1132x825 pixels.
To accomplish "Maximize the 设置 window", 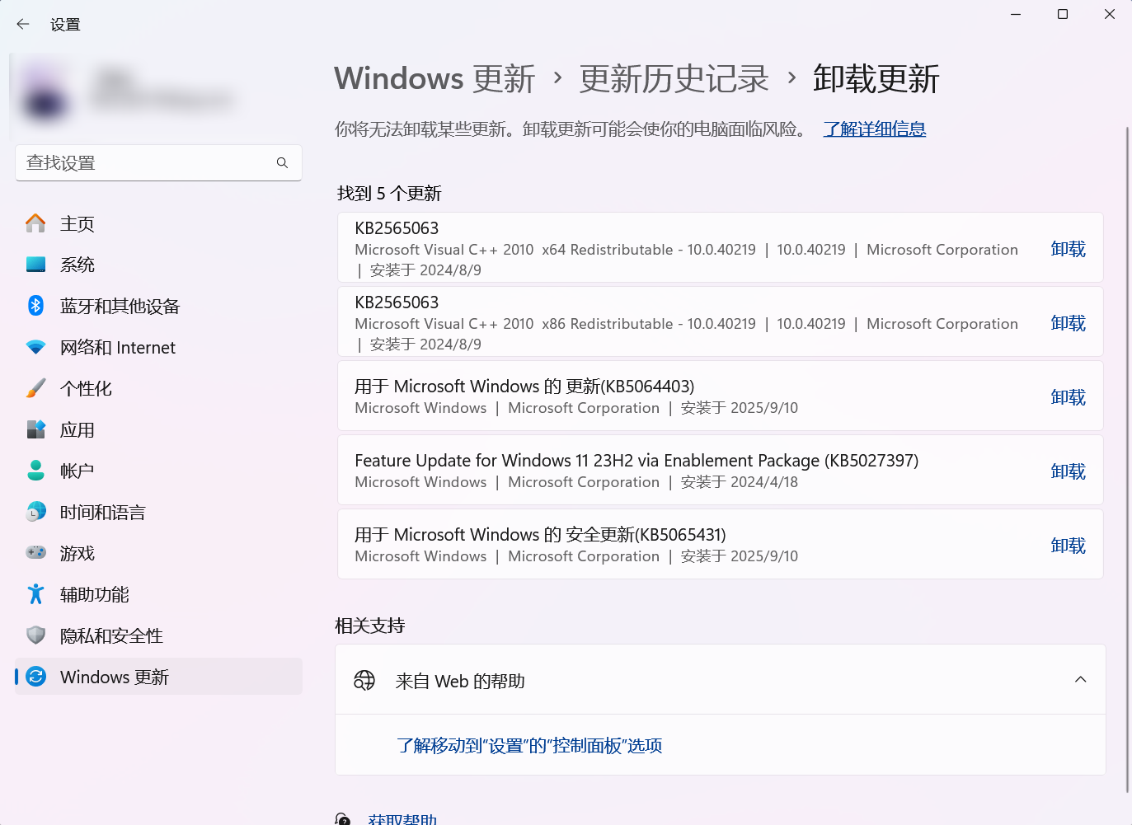I will click(x=1063, y=15).
